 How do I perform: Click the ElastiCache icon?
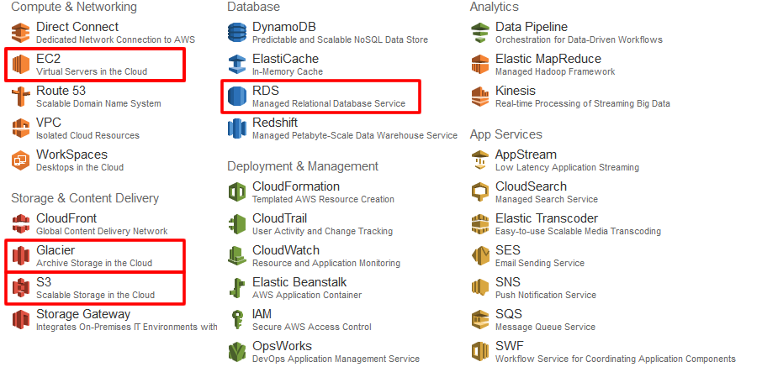click(x=237, y=65)
